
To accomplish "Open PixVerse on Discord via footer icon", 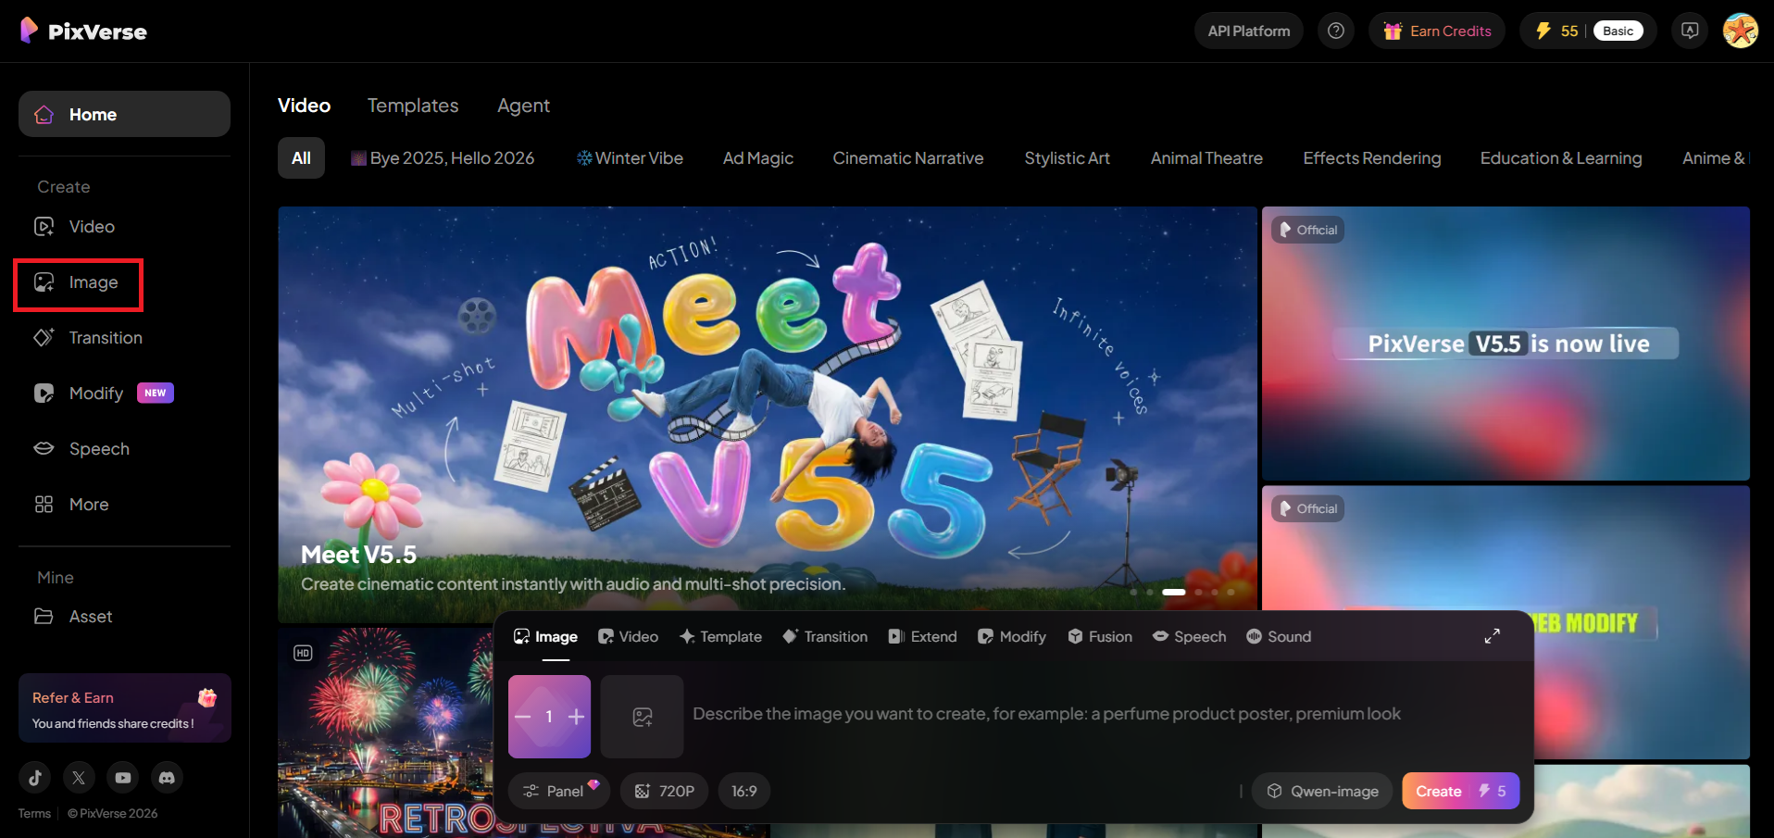I will pos(167,777).
